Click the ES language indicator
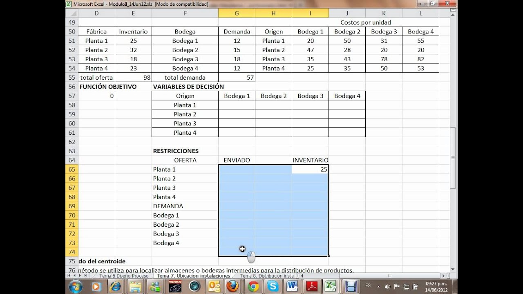Image resolution: width=523 pixels, height=294 pixels. tap(368, 286)
